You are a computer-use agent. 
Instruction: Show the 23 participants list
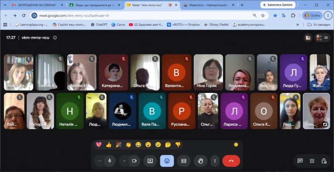click(x=323, y=38)
